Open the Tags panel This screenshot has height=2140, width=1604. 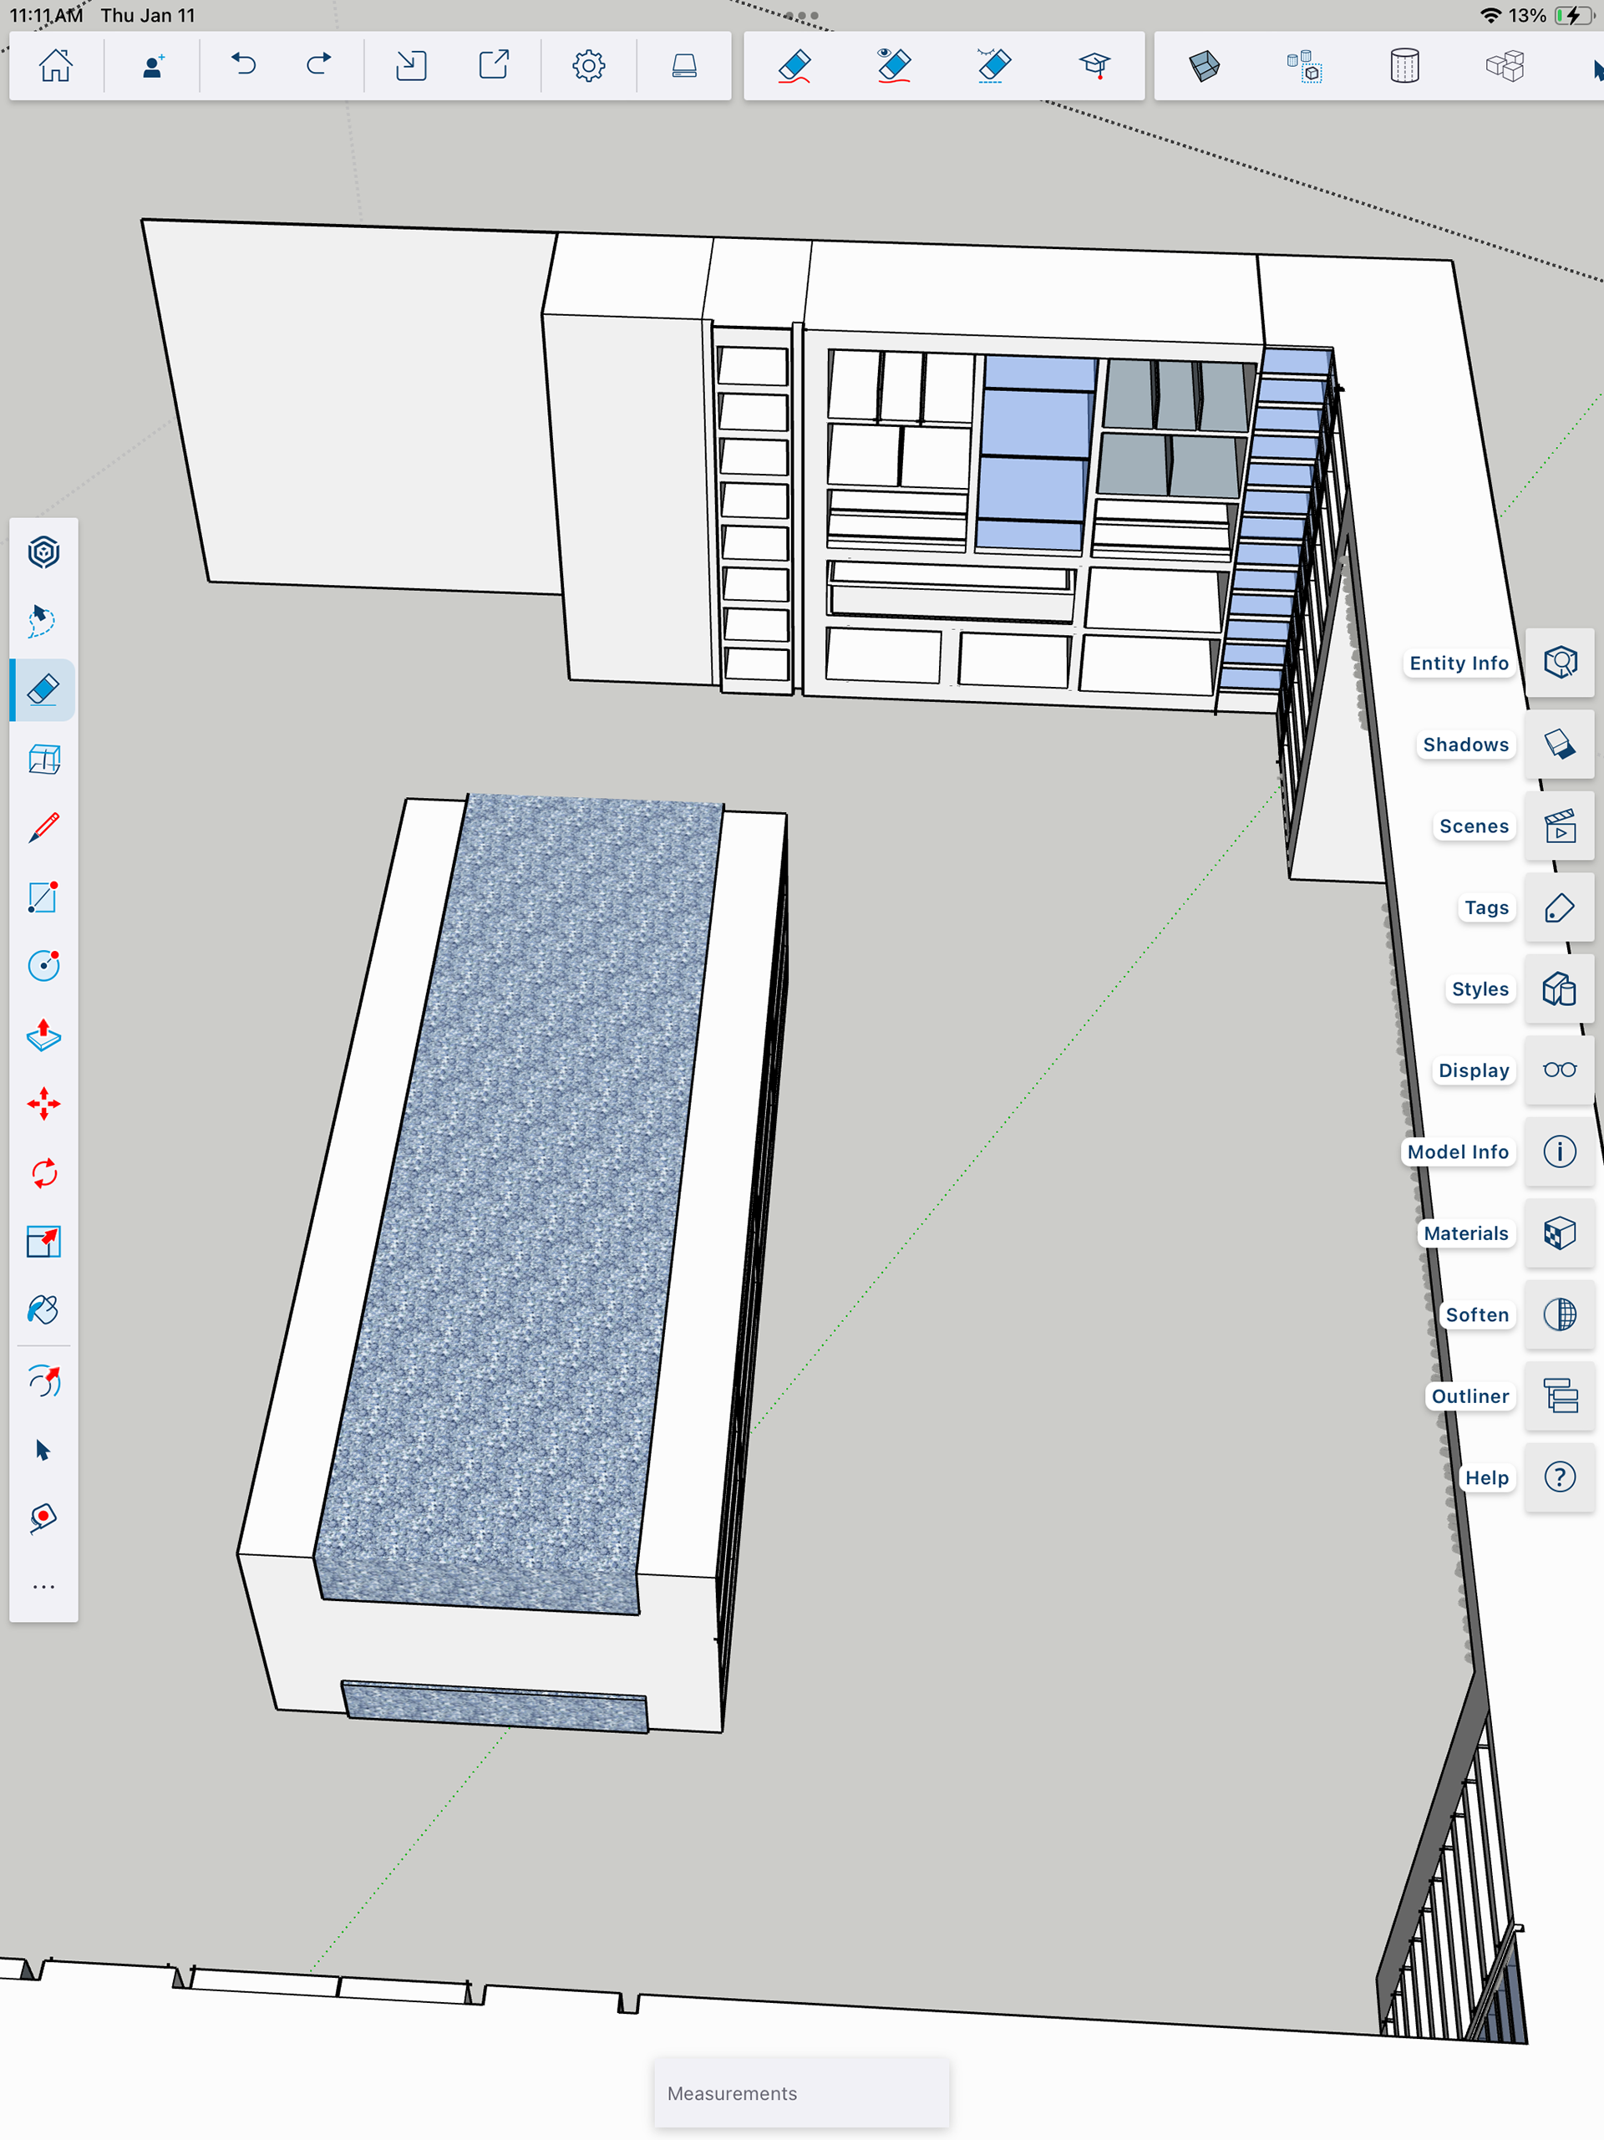pos(1559,907)
